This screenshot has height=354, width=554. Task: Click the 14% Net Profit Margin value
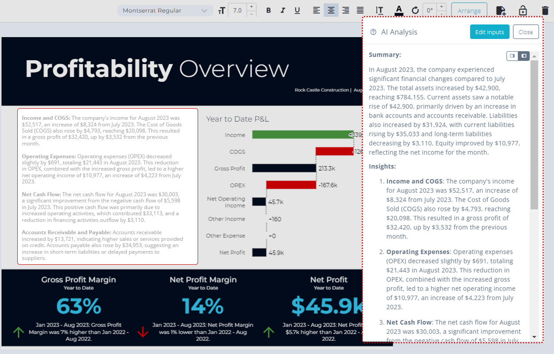pyautogui.click(x=203, y=306)
